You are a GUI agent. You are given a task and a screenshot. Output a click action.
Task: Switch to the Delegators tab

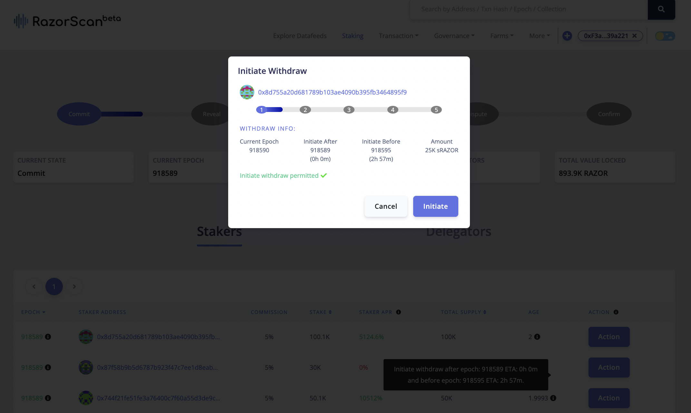pos(459,231)
